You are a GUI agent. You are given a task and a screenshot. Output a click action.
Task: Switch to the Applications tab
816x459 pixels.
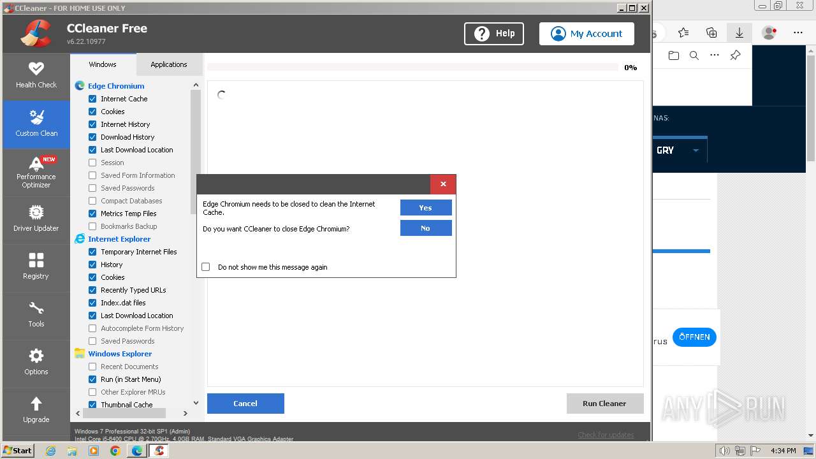point(169,64)
